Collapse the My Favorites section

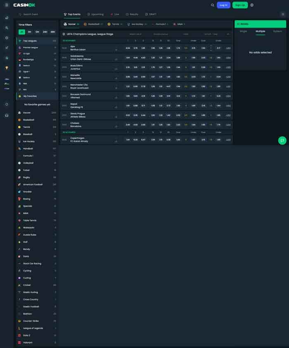37,96
